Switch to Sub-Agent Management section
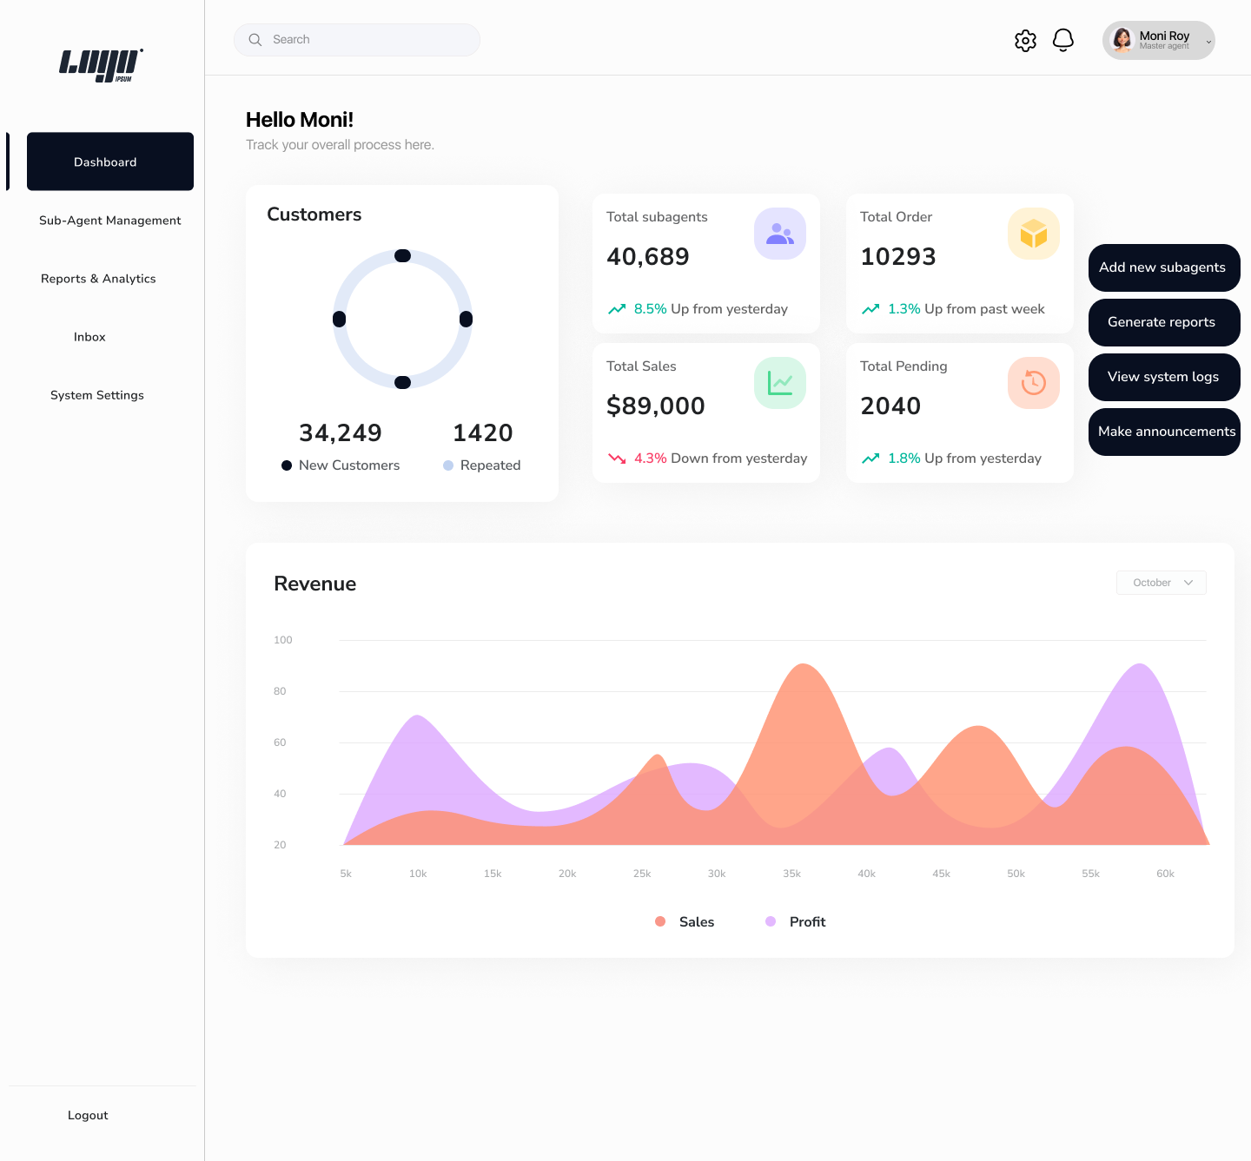1251x1161 pixels. tap(109, 220)
